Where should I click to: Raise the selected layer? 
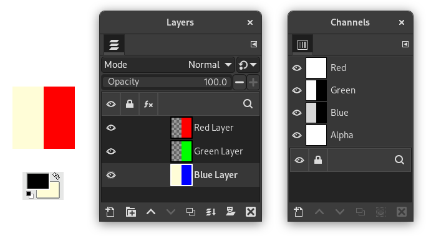[x=151, y=212]
